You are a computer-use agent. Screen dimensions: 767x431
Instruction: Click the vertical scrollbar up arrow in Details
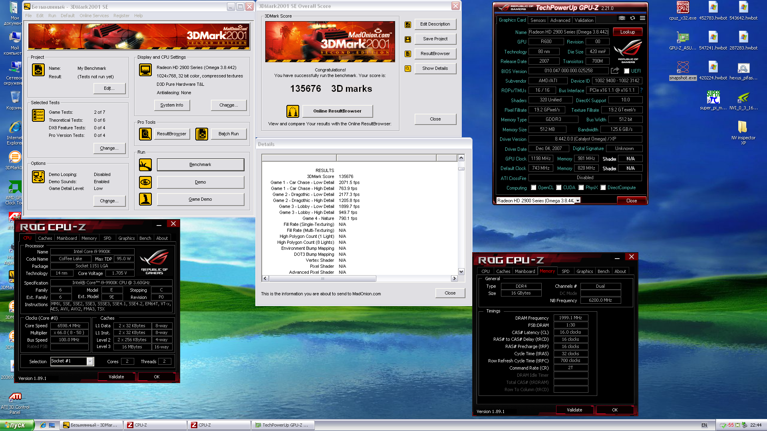[x=461, y=158]
